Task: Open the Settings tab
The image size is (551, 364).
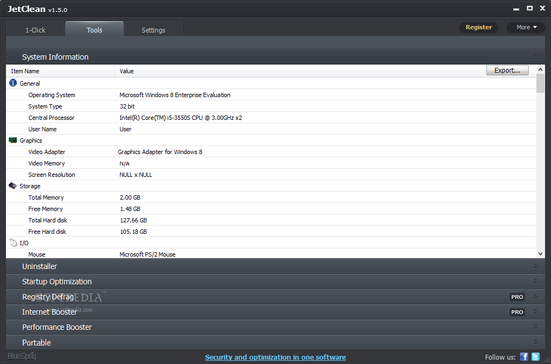Action: click(153, 30)
